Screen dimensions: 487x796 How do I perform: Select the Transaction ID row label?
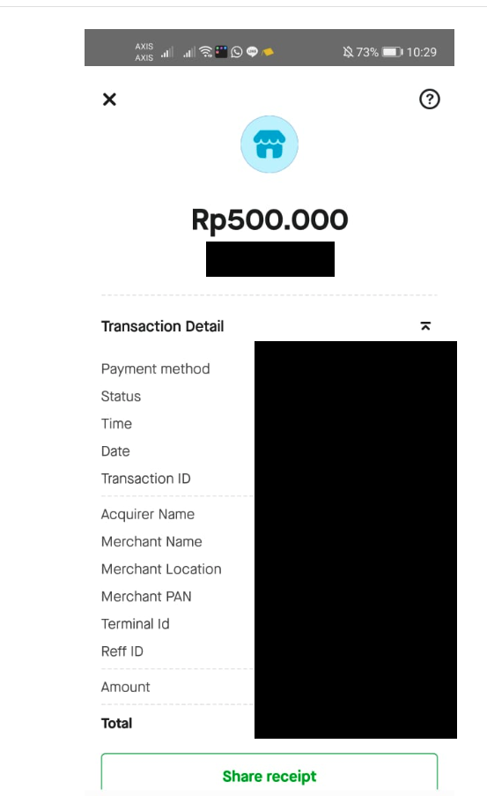click(x=145, y=479)
